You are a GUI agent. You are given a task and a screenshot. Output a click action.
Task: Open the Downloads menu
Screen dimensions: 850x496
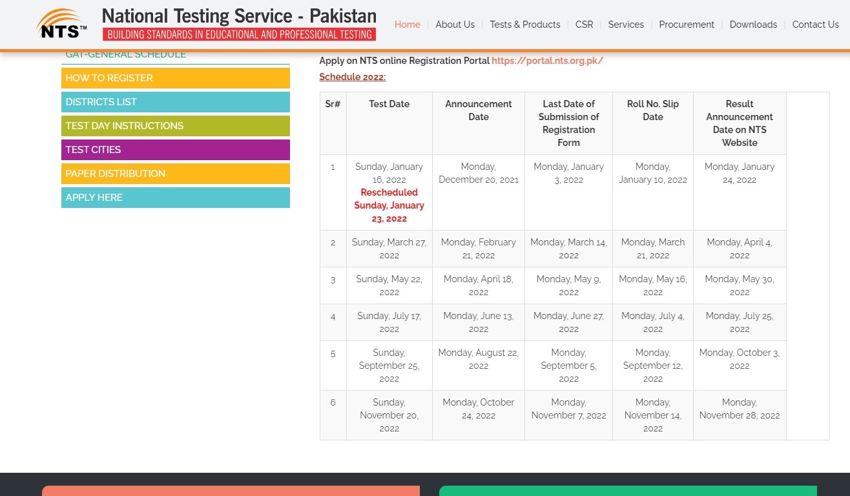[x=753, y=25]
